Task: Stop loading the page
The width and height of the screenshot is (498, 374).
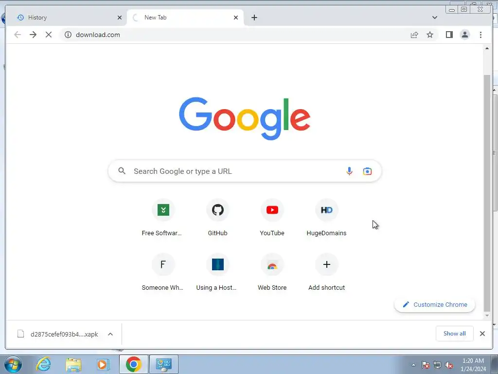Action: (x=49, y=35)
